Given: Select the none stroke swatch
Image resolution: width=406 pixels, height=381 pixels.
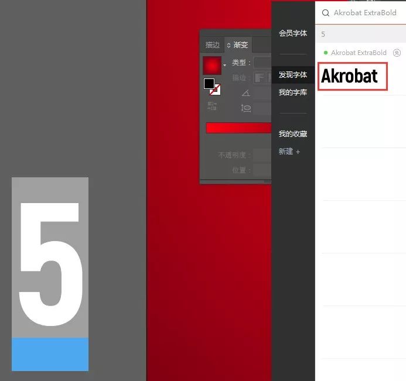Looking at the screenshot, I should point(216,90).
